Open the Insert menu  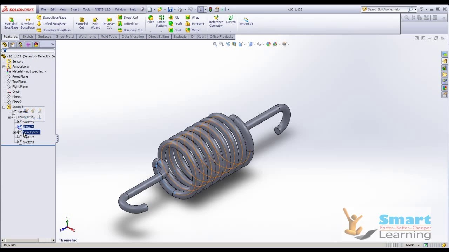[x=74, y=9]
